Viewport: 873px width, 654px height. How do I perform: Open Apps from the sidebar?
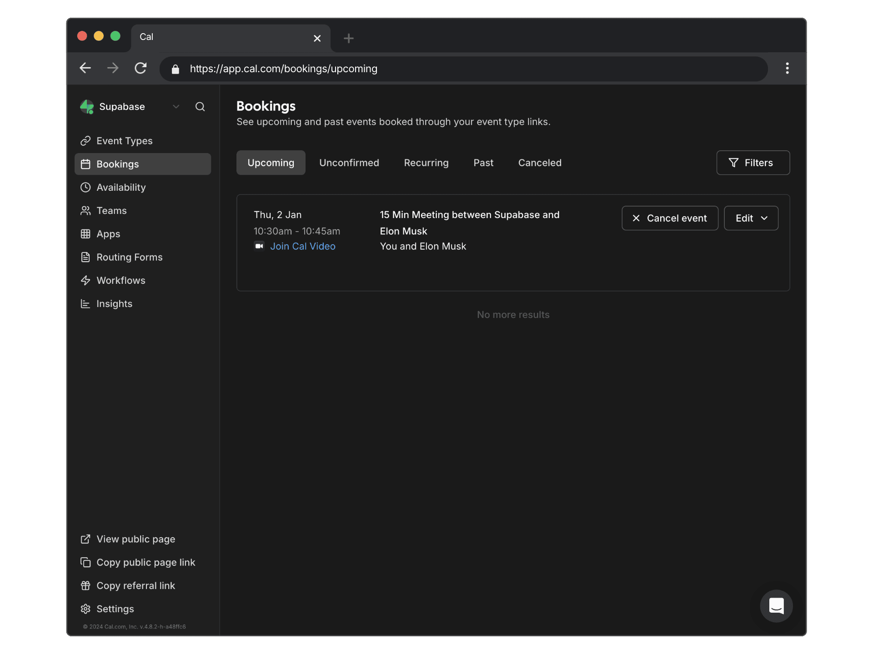pyautogui.click(x=143, y=234)
